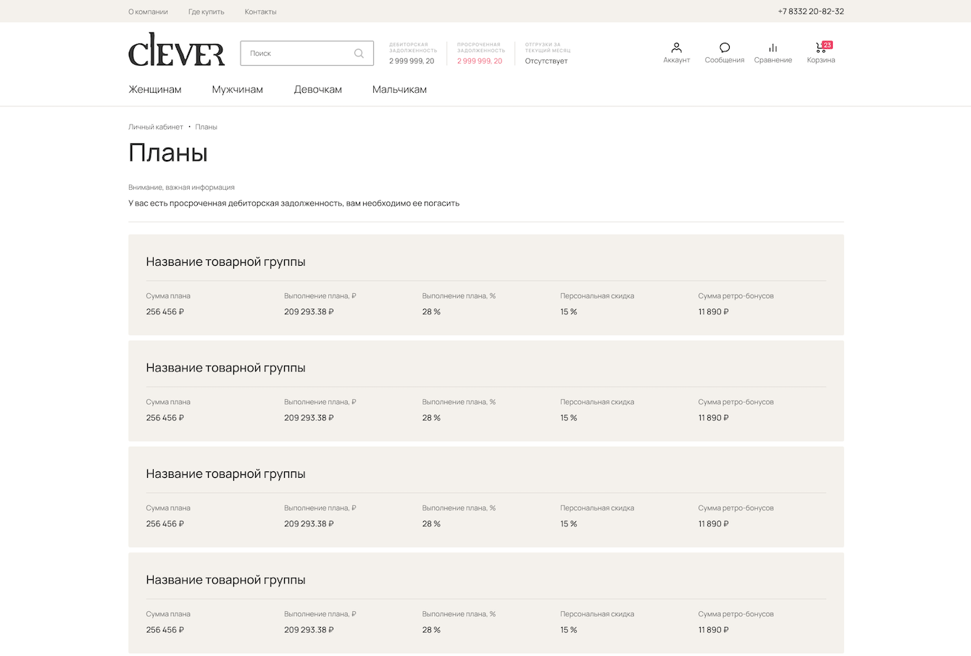Click the search magnifier icon
The height and width of the screenshot is (656, 971).
tap(359, 54)
